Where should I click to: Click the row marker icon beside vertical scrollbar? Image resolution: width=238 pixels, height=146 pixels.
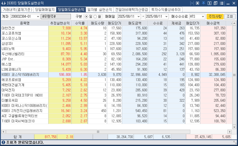234,75
